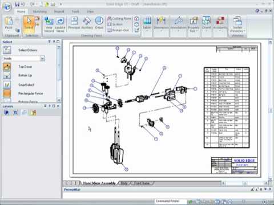Screen dimensions: 274x205
Task: Expand the quick access toolbar customize arrow
Action: tap(61, 4)
